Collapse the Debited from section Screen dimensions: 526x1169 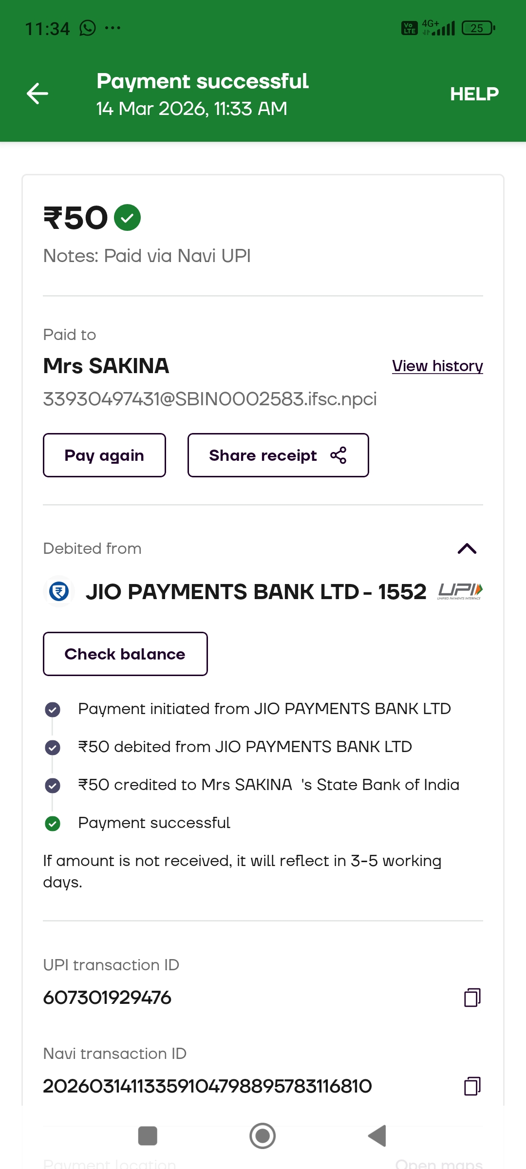coord(467,549)
